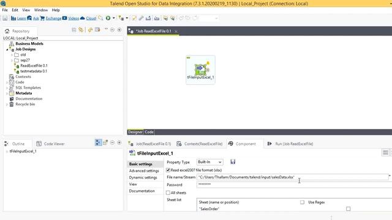
Task: Click the Videos play icon in the toolbar
Action: pos(64,18)
